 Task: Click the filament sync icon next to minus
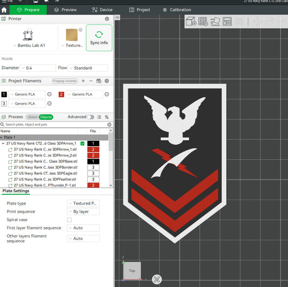[x=99, y=81]
